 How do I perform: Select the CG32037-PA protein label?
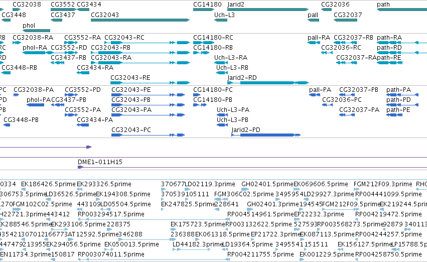[x=359, y=110]
